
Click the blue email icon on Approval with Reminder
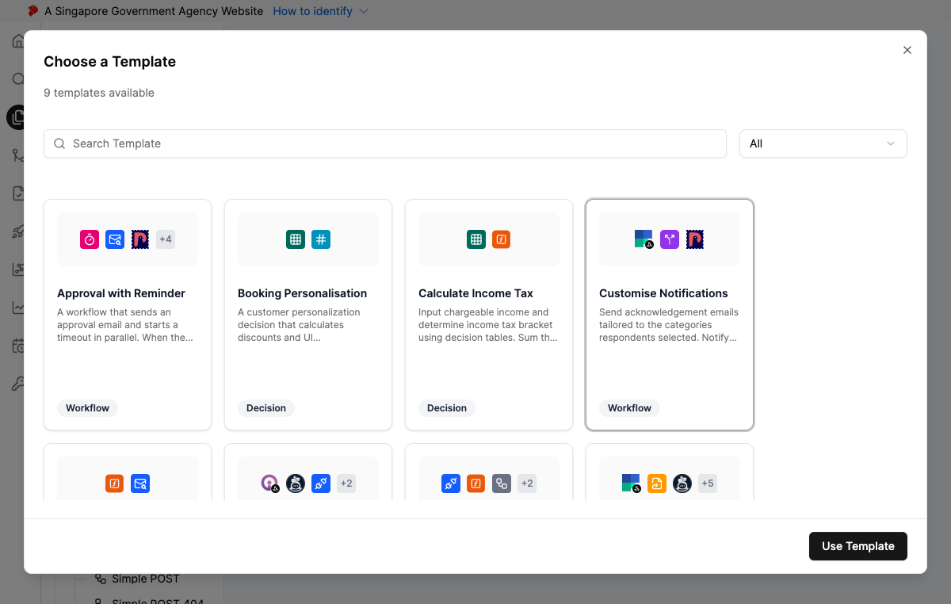115,239
